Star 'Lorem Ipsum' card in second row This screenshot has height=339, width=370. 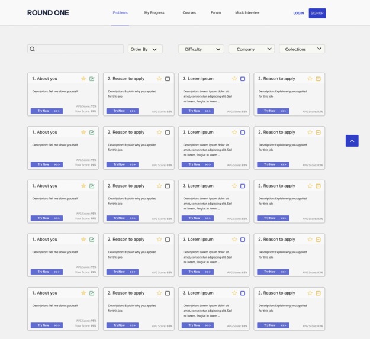pos(234,132)
